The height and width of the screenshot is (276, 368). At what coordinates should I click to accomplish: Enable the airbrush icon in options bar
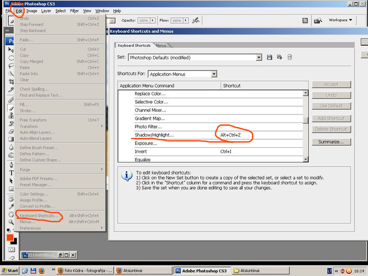pos(196,21)
